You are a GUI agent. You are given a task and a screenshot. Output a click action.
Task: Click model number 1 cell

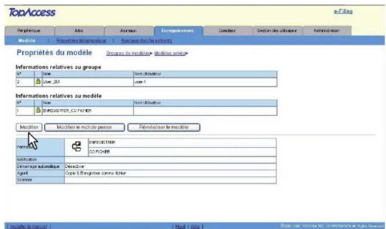point(25,111)
